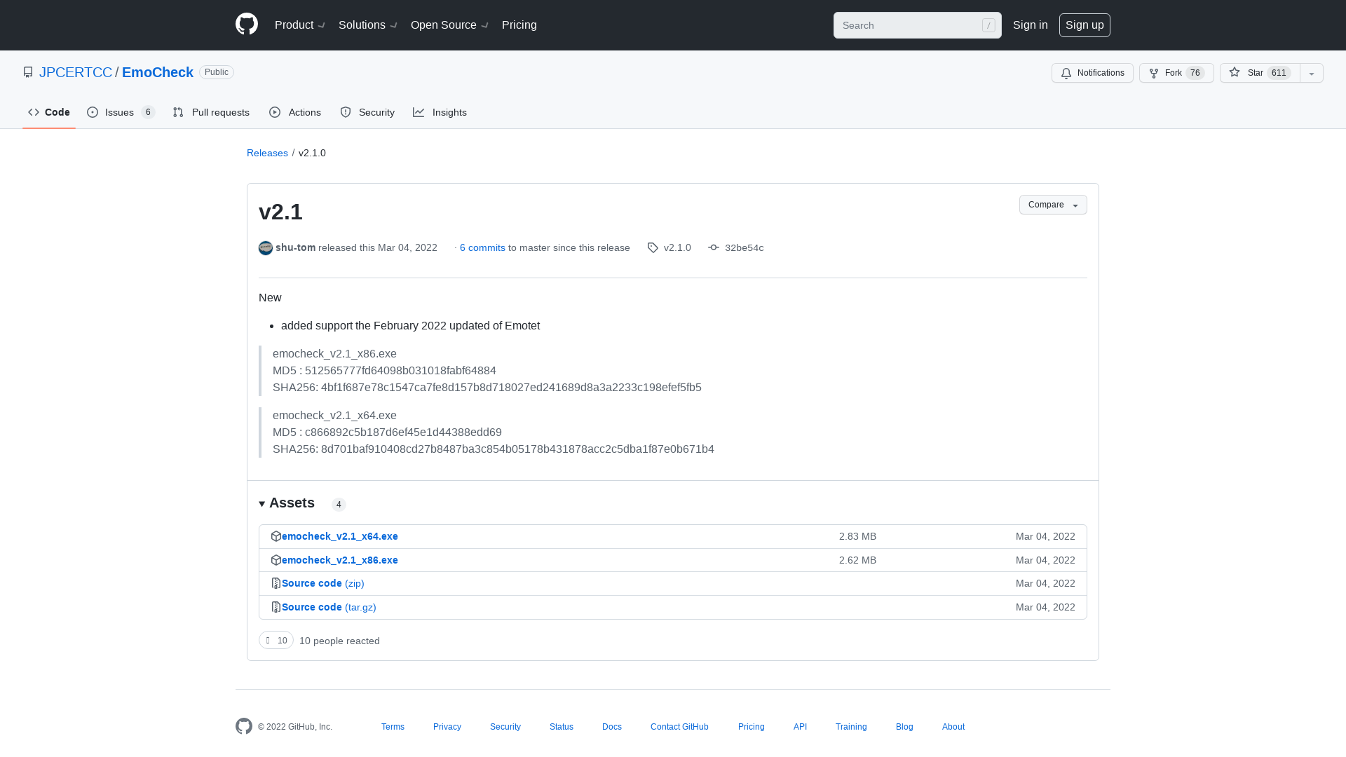The width and height of the screenshot is (1346, 757).
Task: Click the package icon for emocheck_v2.1_x64.exe
Action: pos(276,536)
